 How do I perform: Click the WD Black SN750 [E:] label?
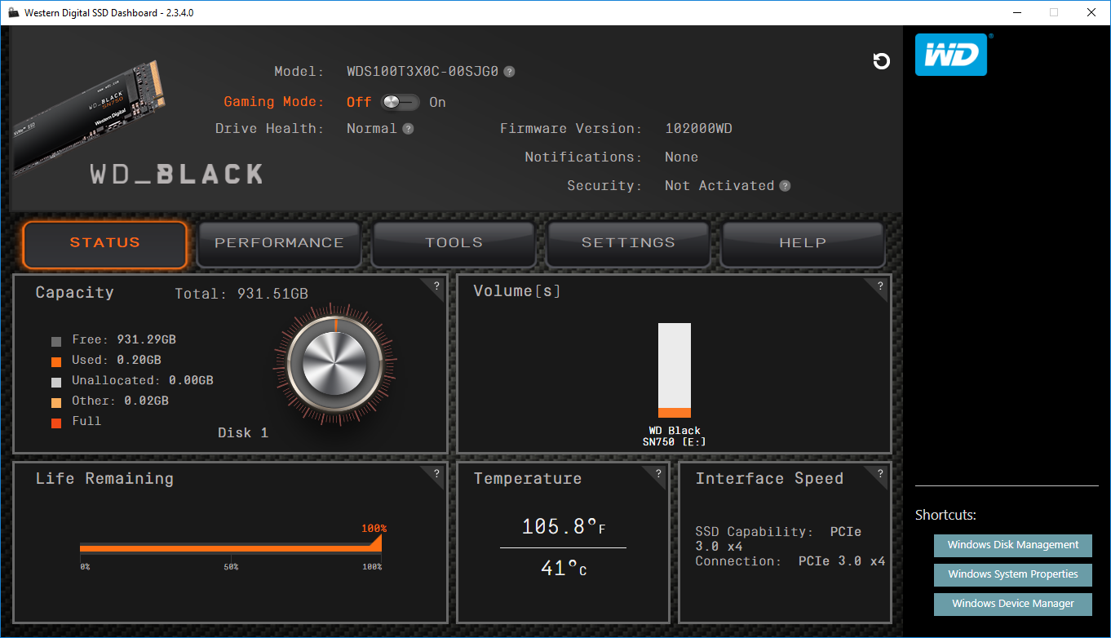(x=675, y=436)
